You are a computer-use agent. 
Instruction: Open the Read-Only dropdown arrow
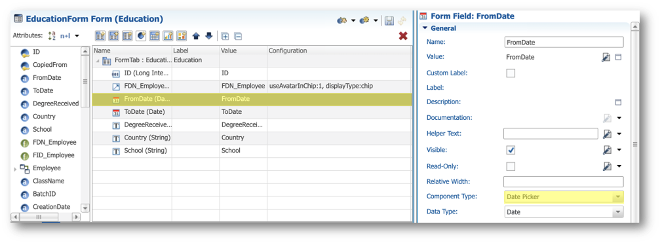(619, 166)
